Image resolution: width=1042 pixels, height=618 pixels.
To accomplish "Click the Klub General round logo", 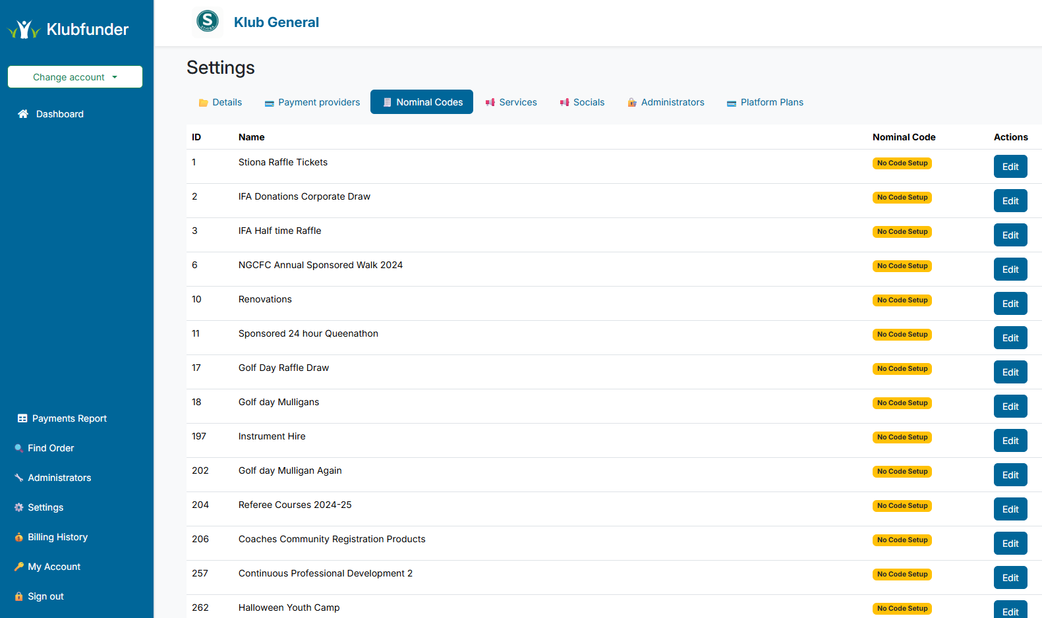I will click(208, 22).
